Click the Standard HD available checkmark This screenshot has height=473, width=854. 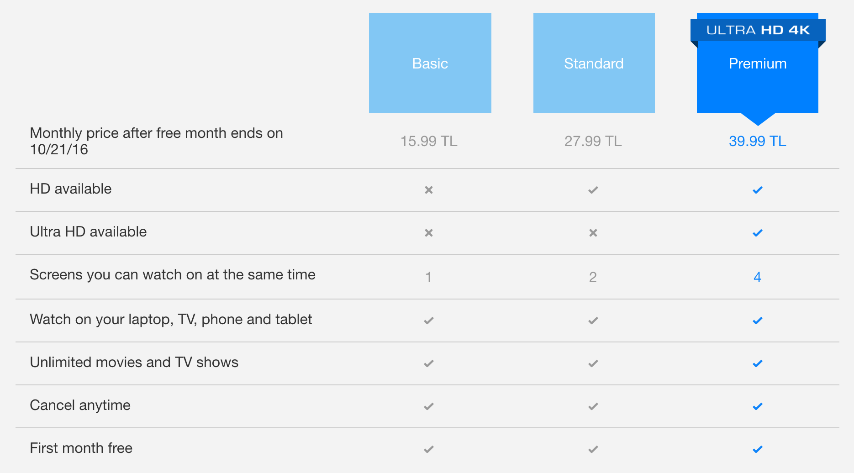[593, 190]
